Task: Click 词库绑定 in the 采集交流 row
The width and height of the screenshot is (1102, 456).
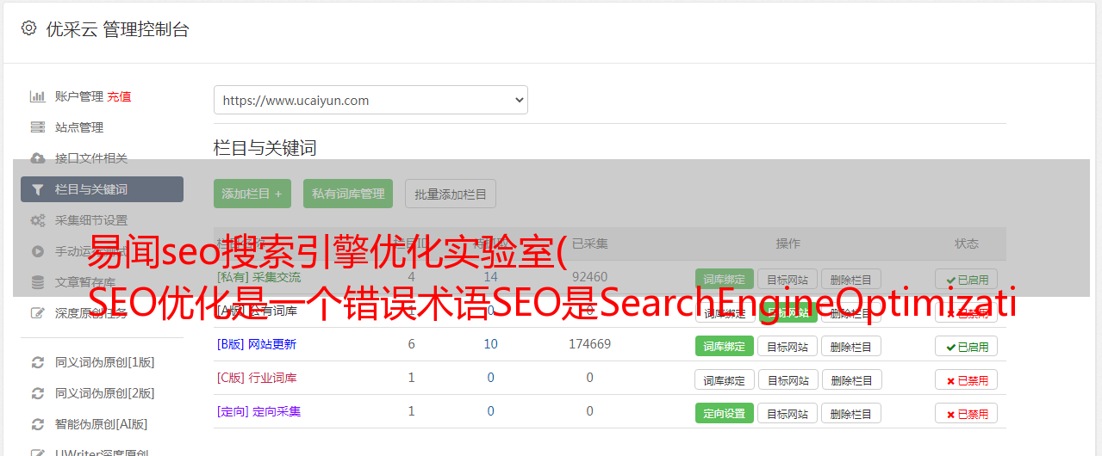Action: click(725, 279)
